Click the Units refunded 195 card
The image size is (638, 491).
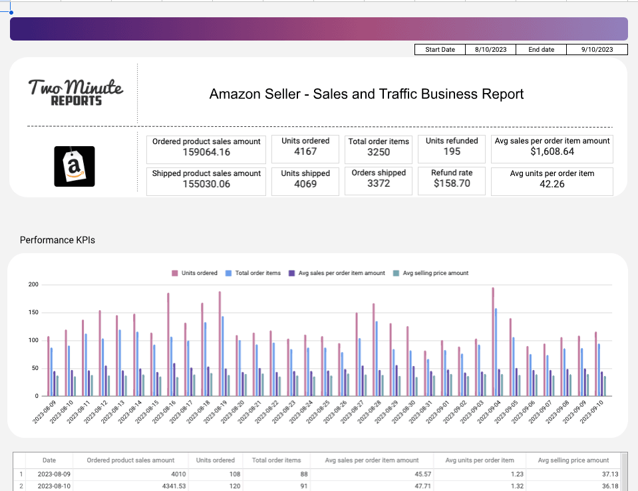tap(452, 149)
